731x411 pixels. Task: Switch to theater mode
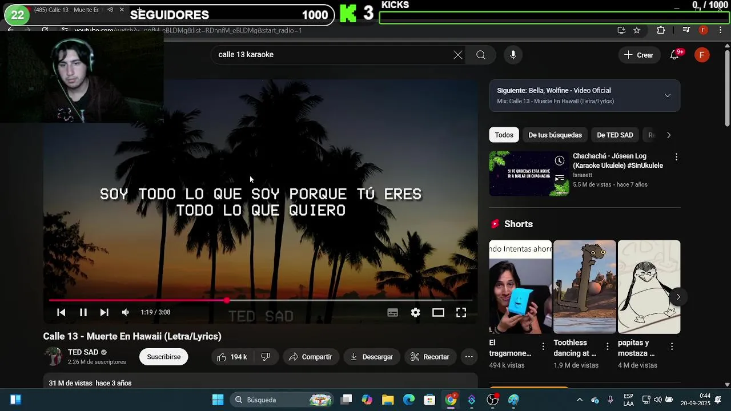438,312
